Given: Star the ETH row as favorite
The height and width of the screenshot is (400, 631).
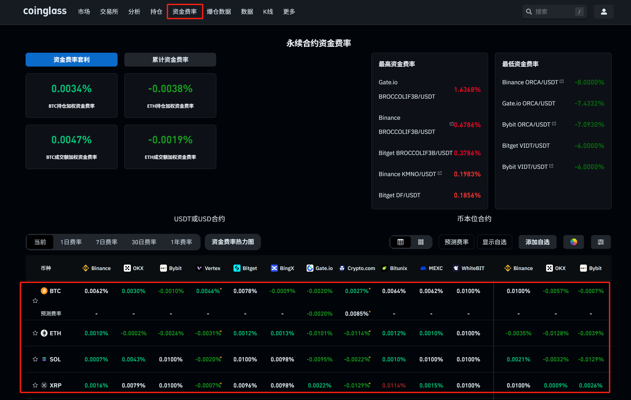Looking at the screenshot, I should coord(35,333).
